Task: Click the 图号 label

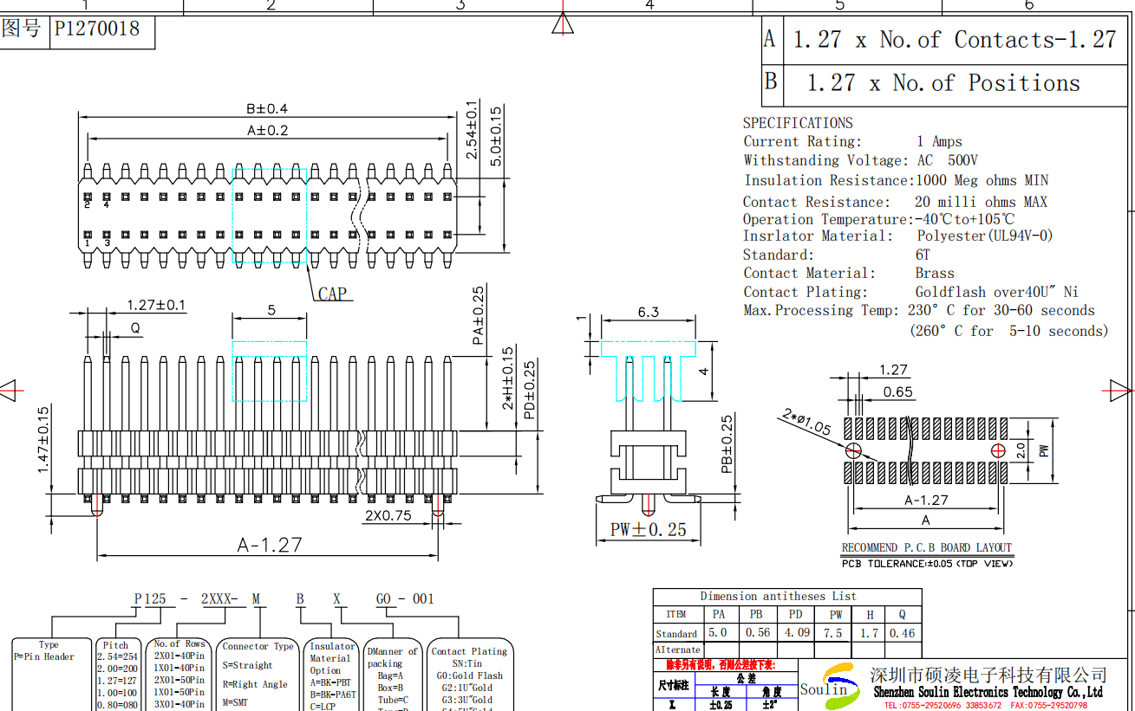Action: (22, 29)
